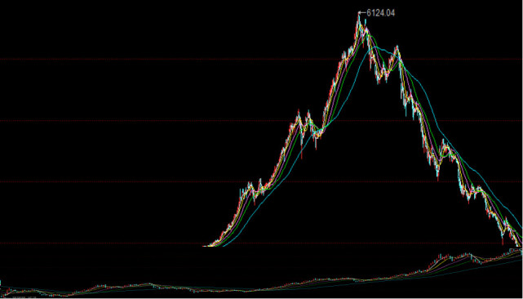Click the 6124.04 peak price label
This screenshot has width=523, height=299.
380,13
